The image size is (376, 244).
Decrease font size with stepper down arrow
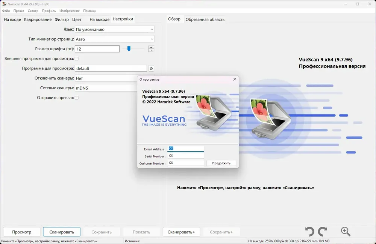click(151, 51)
